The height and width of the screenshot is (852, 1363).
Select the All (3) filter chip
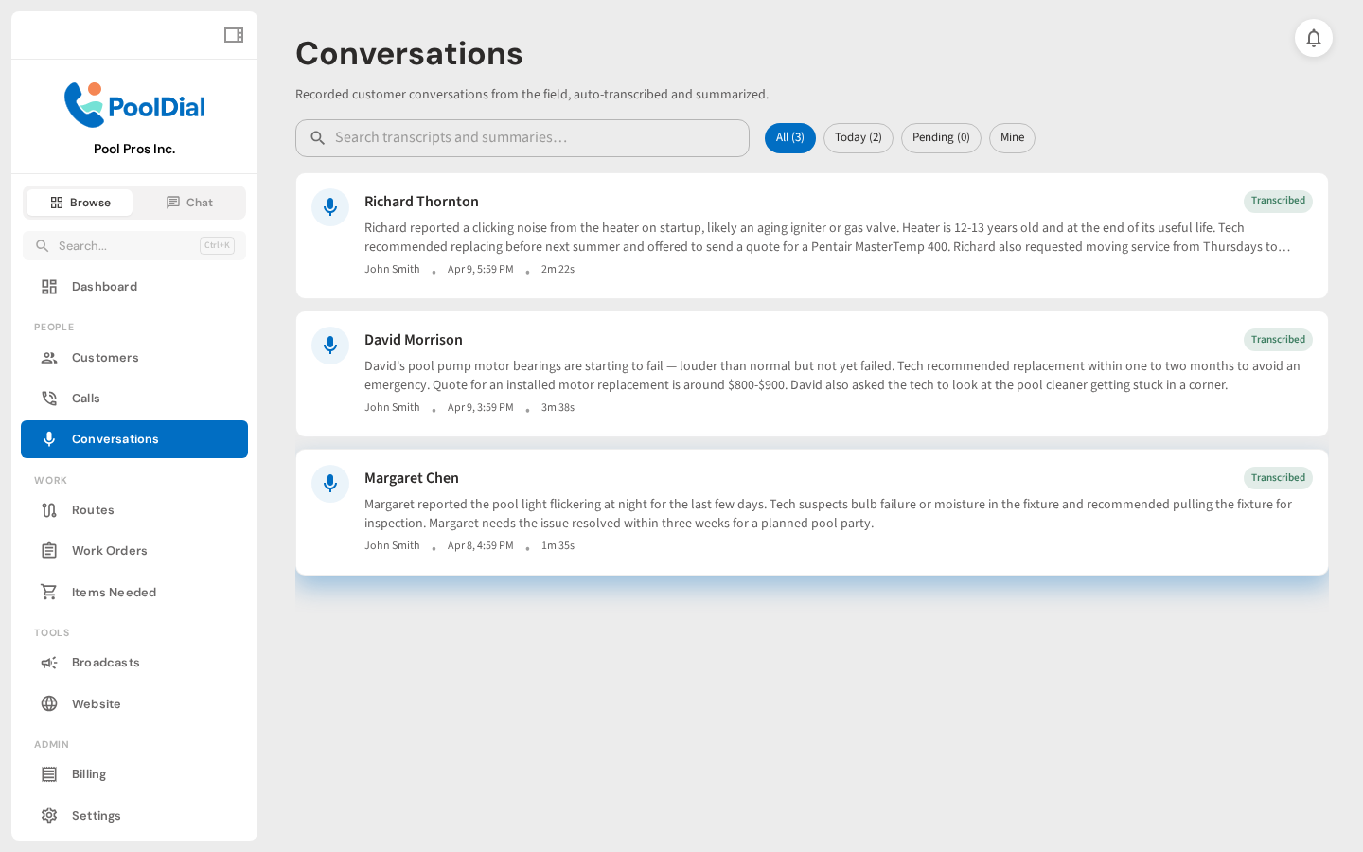pos(790,137)
